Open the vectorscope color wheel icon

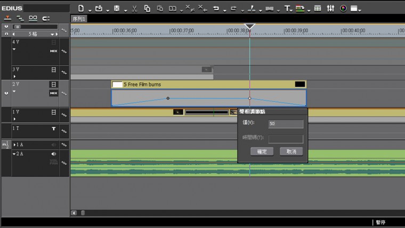[343, 9]
